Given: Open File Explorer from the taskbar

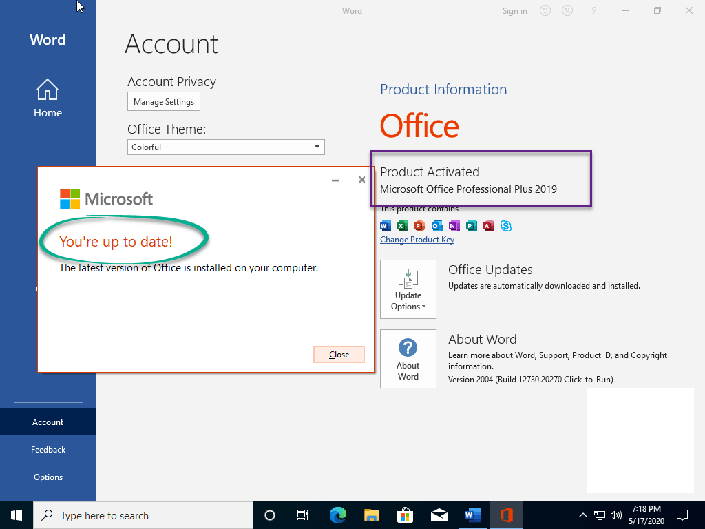Looking at the screenshot, I should tap(371, 515).
